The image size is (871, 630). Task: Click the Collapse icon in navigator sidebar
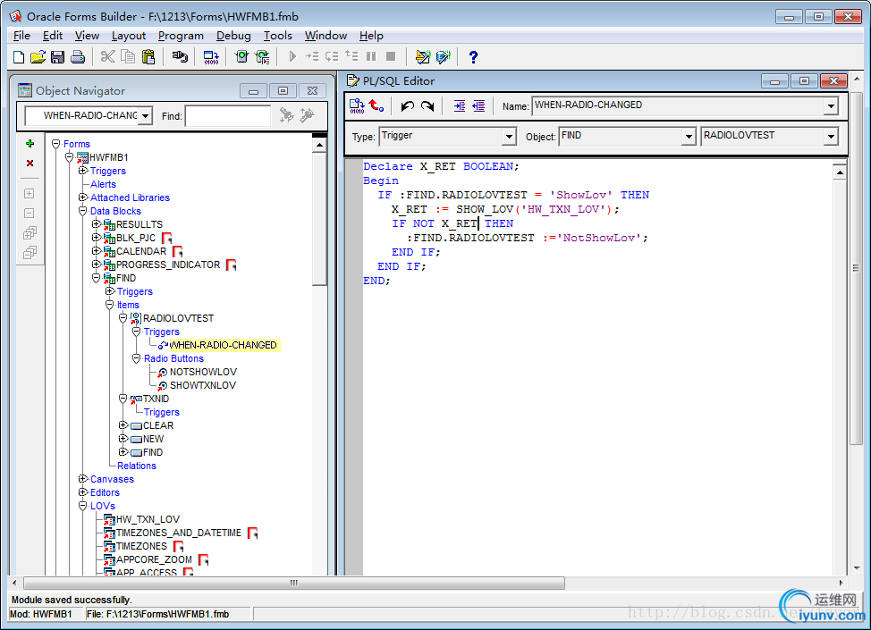tap(30, 214)
